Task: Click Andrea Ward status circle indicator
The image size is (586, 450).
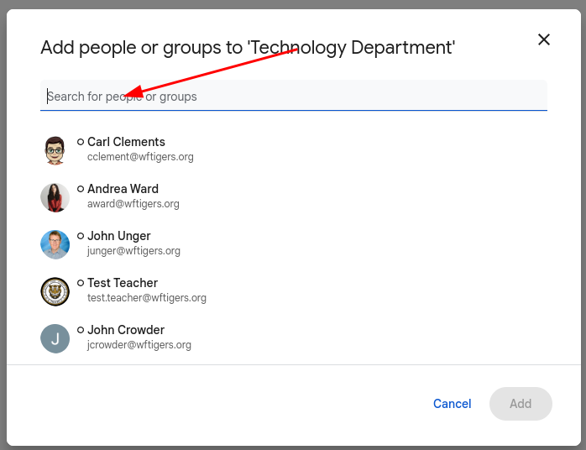Action: point(81,189)
